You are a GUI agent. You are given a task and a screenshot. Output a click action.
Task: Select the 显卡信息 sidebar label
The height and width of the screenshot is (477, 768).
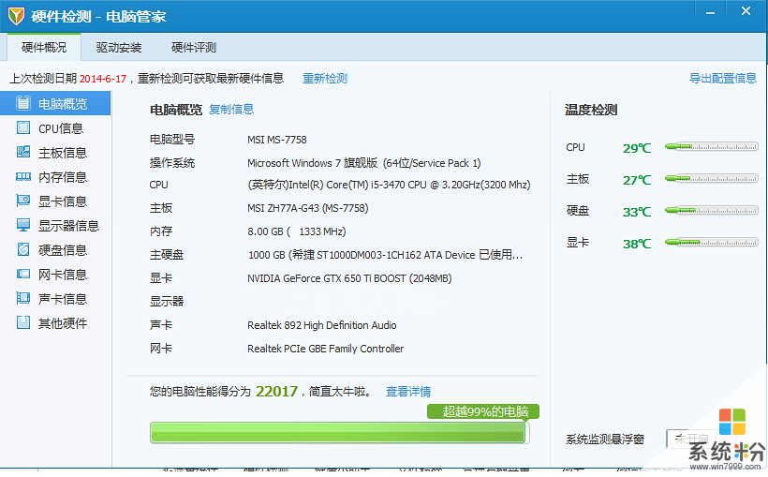point(63,201)
